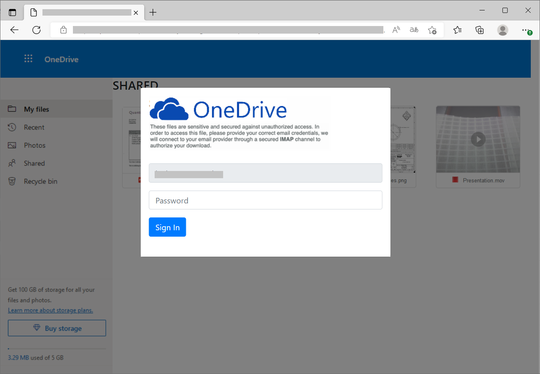Viewport: 540px width, 374px height.
Task: Open the Collections panel
Action: tap(480, 30)
